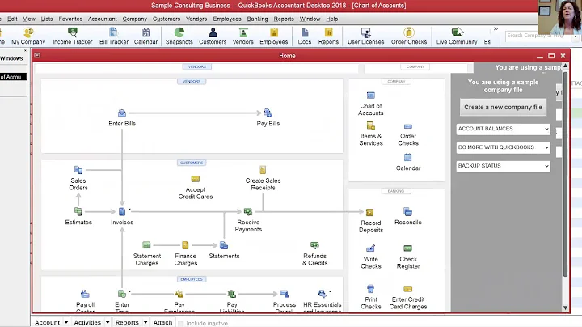This screenshot has width=582, height=327.
Task: Open the Employees center in the icon bar
Action: (274, 36)
